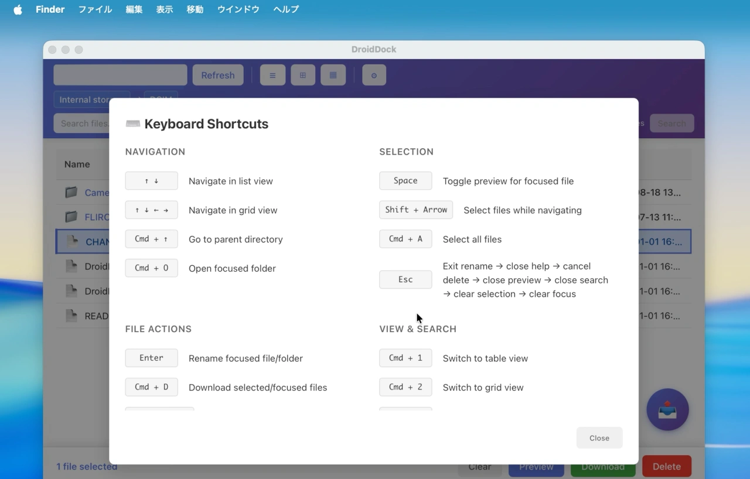The image size is (750, 479).
Task: Click the Name column header
Action: 77,165
